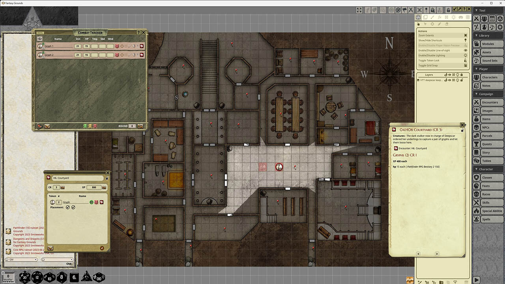Click the Modules folder icon
The width and height of the screenshot is (505, 284).
point(477,44)
